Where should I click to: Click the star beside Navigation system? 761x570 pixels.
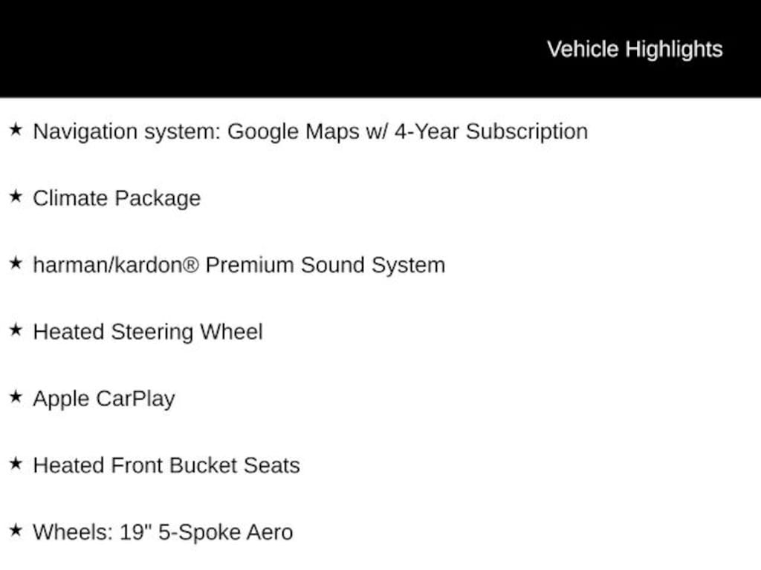(16, 130)
